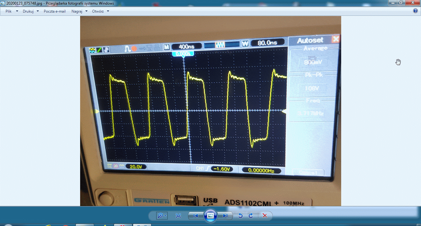The height and width of the screenshot is (226, 421).
Task: Rotate the photo counterclockwise
Action: tap(240, 216)
